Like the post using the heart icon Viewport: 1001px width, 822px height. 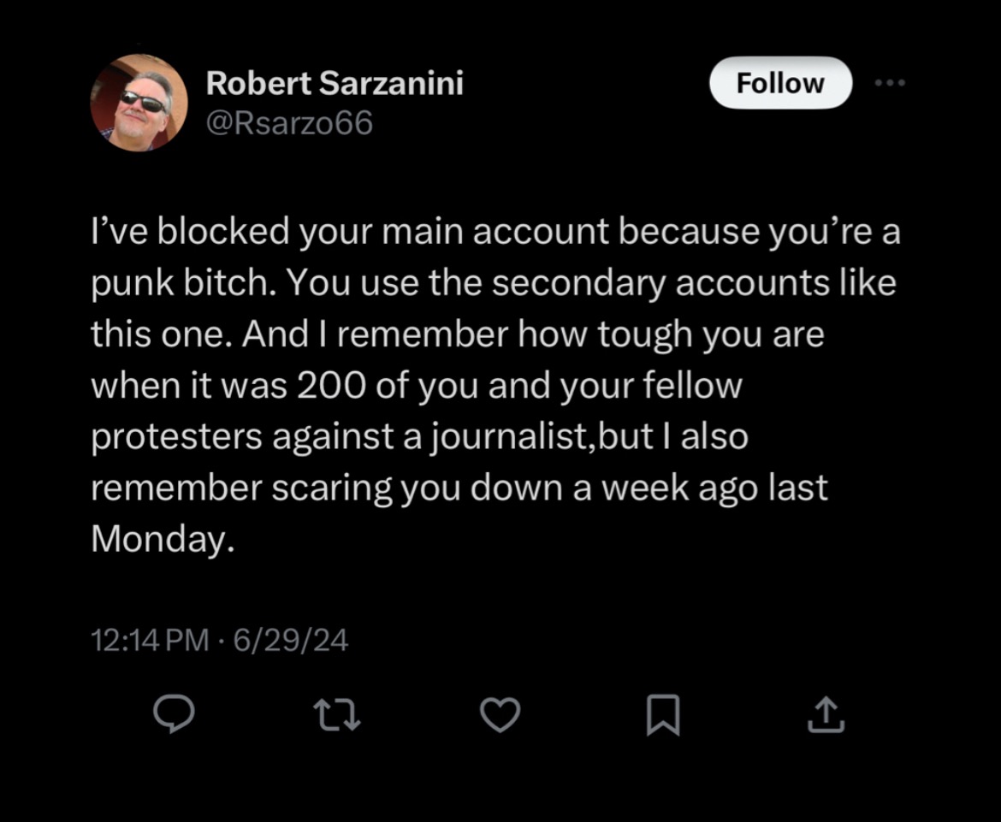(x=500, y=715)
